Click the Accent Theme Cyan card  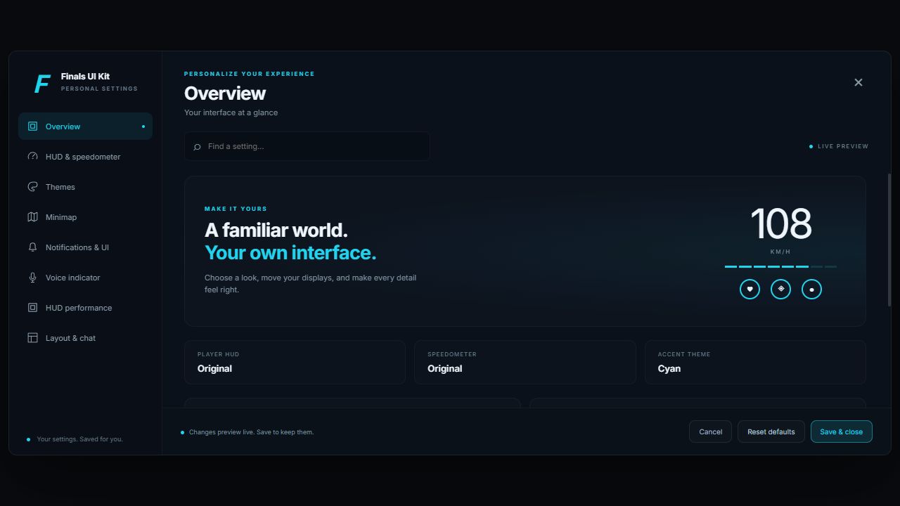point(755,363)
